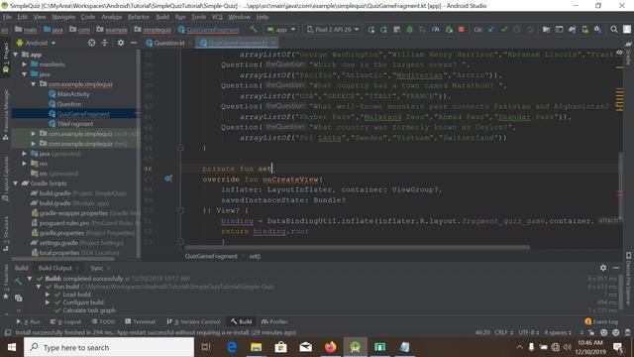Open the Pixel 2 API 29 device dropdown
Viewport: 634px width, 357px height.
click(x=333, y=29)
